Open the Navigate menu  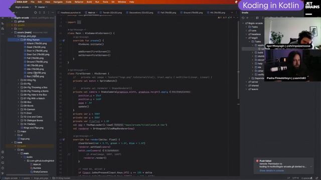tap(58, 2)
